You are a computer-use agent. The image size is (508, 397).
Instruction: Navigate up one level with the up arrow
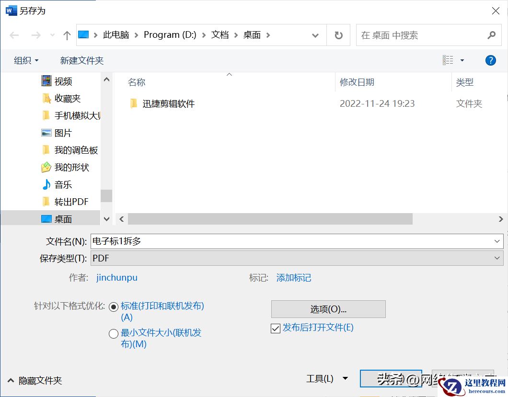(x=67, y=35)
